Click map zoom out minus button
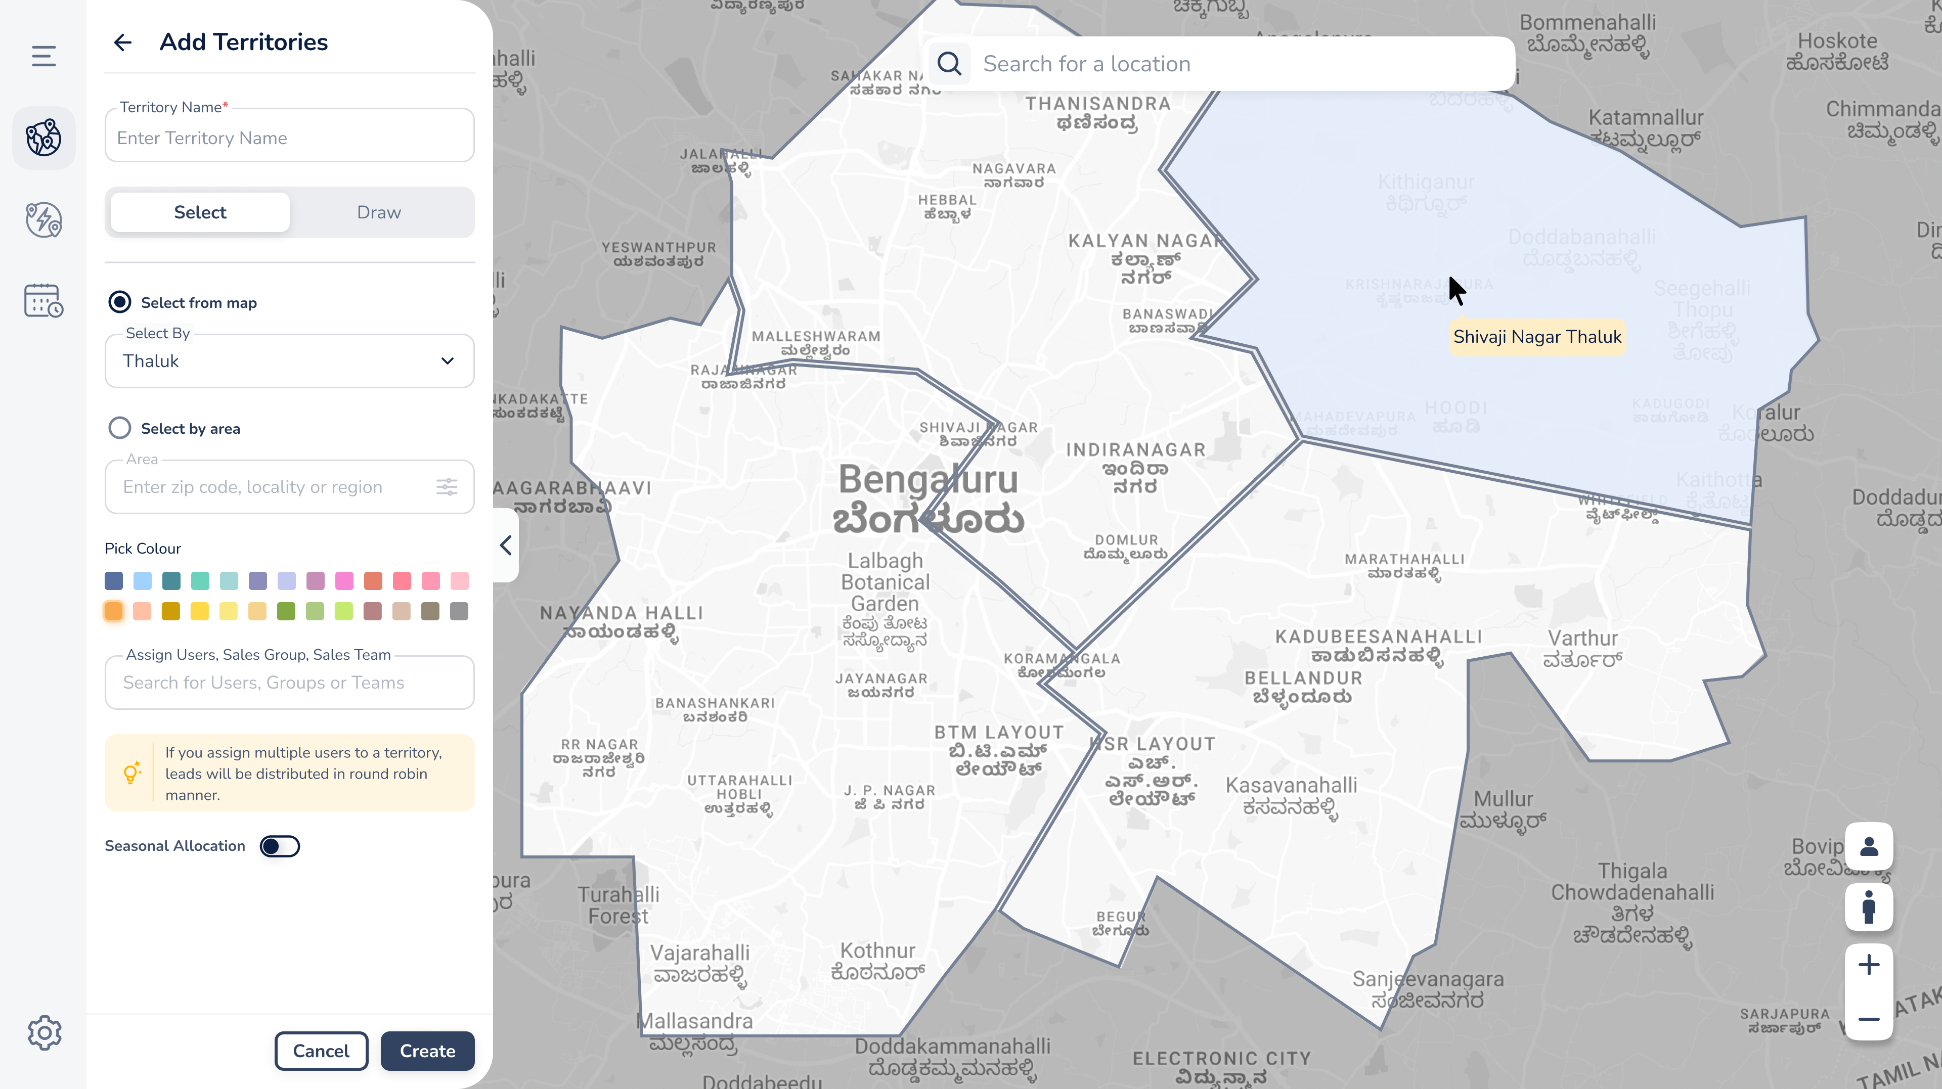This screenshot has width=1942, height=1089. (1868, 1020)
